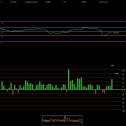Click the last green bar at the histogram's right end
The width and height of the screenshot is (126, 126).
click(112, 84)
